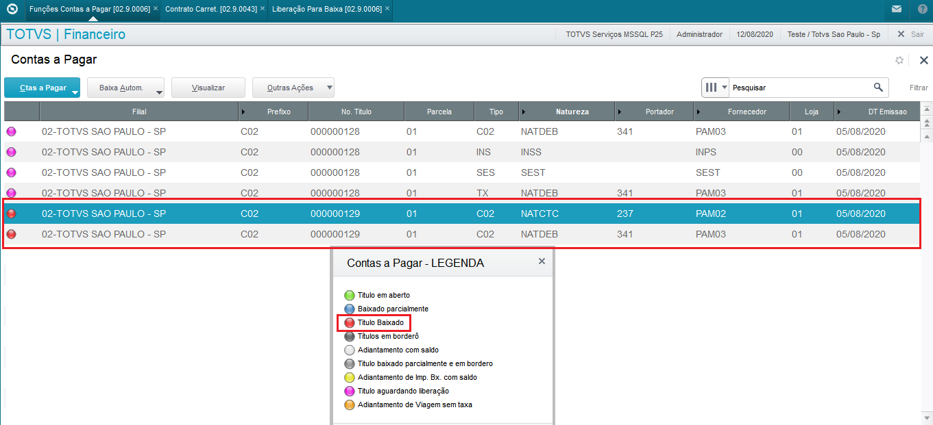The image size is (933, 425).
Task: Click the Ctas a Pagar button
Action: coord(43,88)
